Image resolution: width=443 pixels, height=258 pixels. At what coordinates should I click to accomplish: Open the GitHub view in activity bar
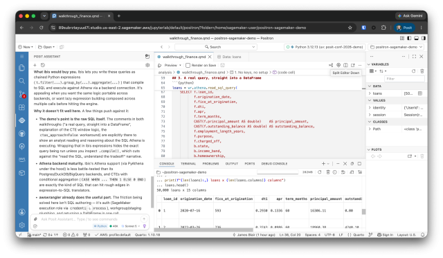21,133
